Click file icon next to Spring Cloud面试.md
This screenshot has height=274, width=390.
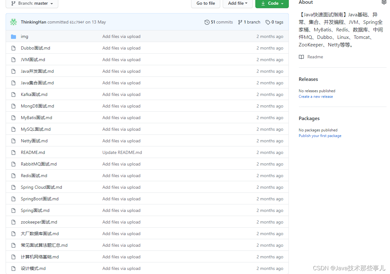coord(13,187)
